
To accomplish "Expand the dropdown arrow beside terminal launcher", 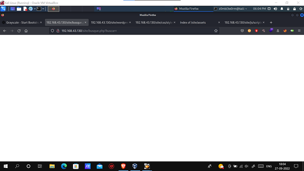I will (x=43, y=9).
